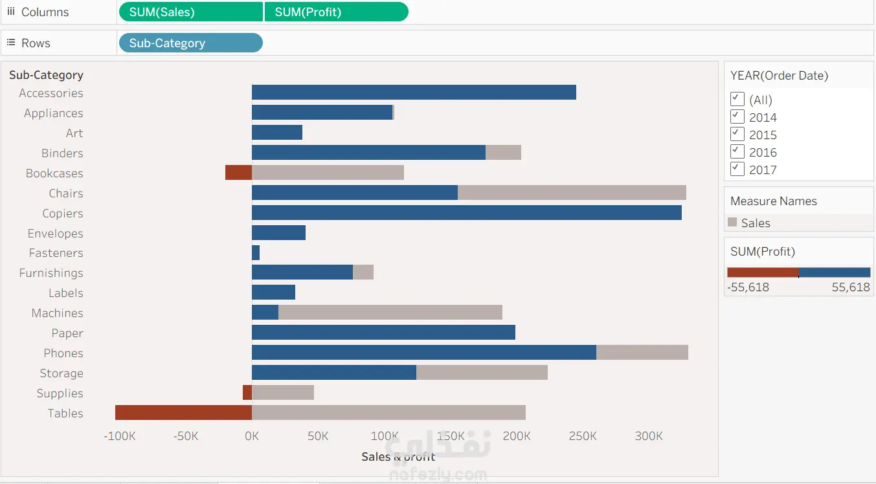876x484 pixels.
Task: Click the gray Sales legend swatch
Action: coord(732,222)
